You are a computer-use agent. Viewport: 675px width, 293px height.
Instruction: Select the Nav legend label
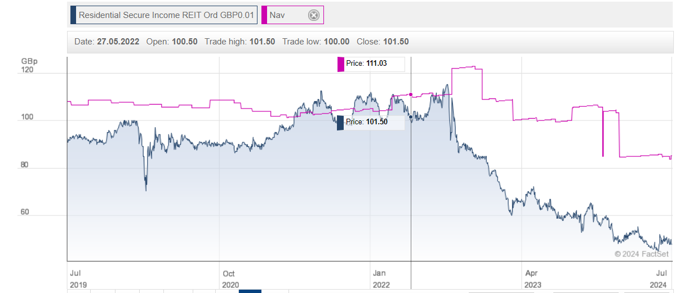coord(277,15)
